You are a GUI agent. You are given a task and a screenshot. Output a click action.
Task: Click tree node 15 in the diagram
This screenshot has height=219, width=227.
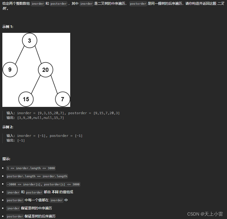coord(26,99)
